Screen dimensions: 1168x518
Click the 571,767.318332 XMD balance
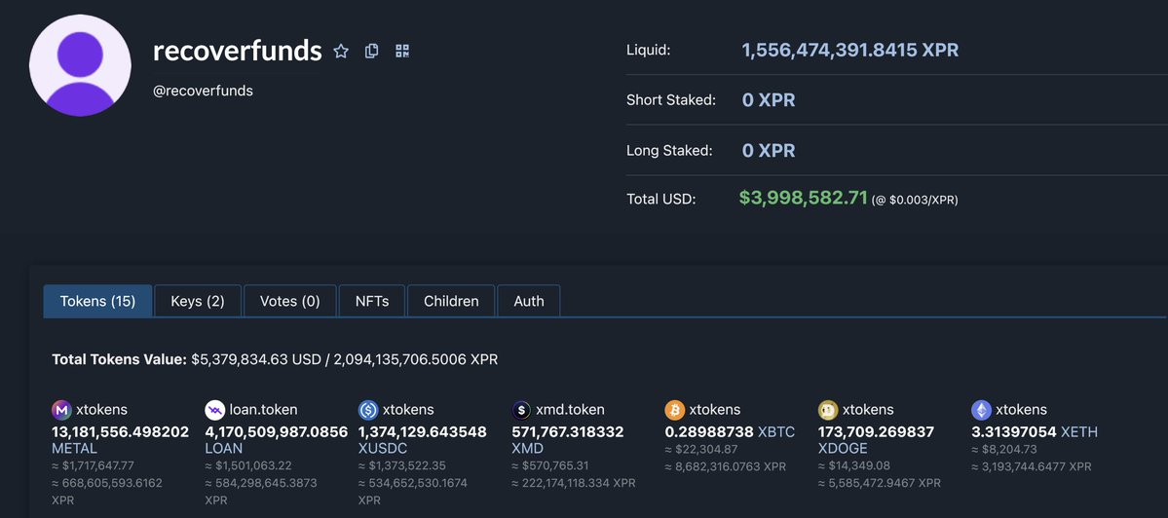click(568, 431)
